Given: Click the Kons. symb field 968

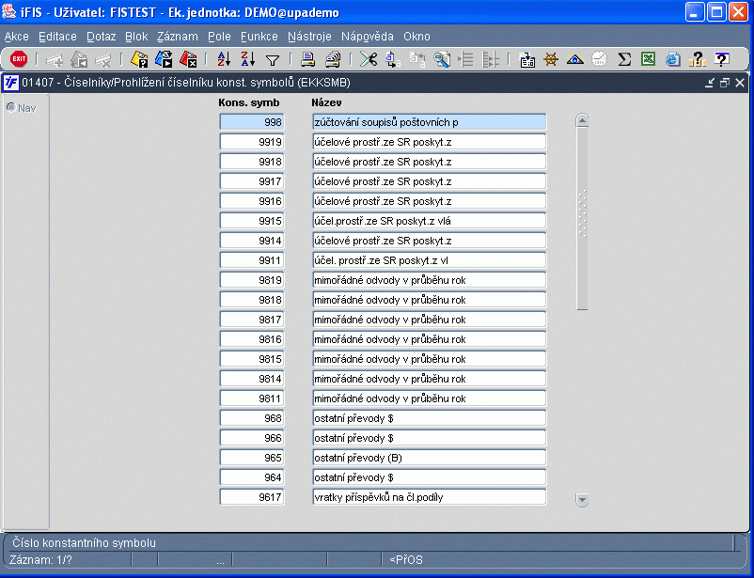Looking at the screenshot, I should point(252,418).
